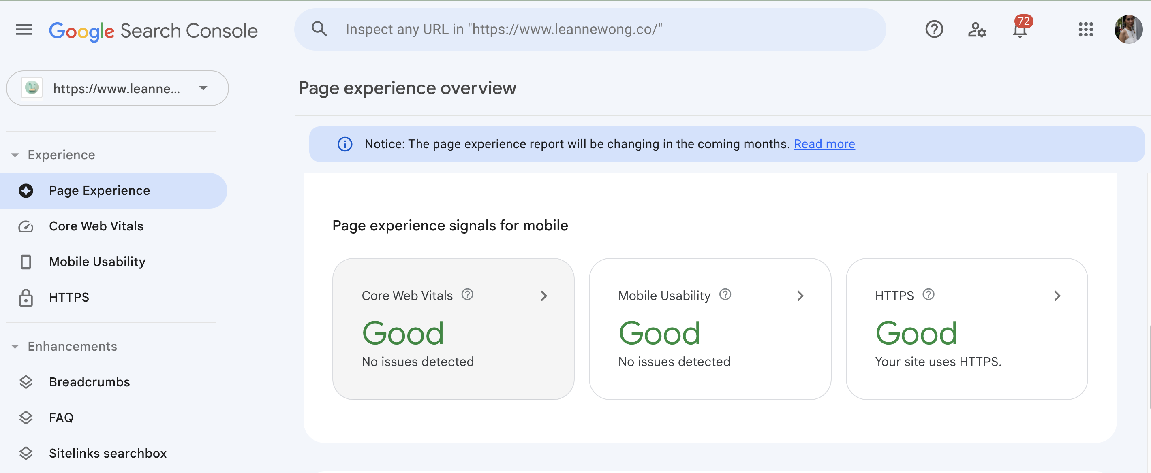Open Mobile Usability sidebar item
Image resolution: width=1151 pixels, height=473 pixels.
click(113, 262)
